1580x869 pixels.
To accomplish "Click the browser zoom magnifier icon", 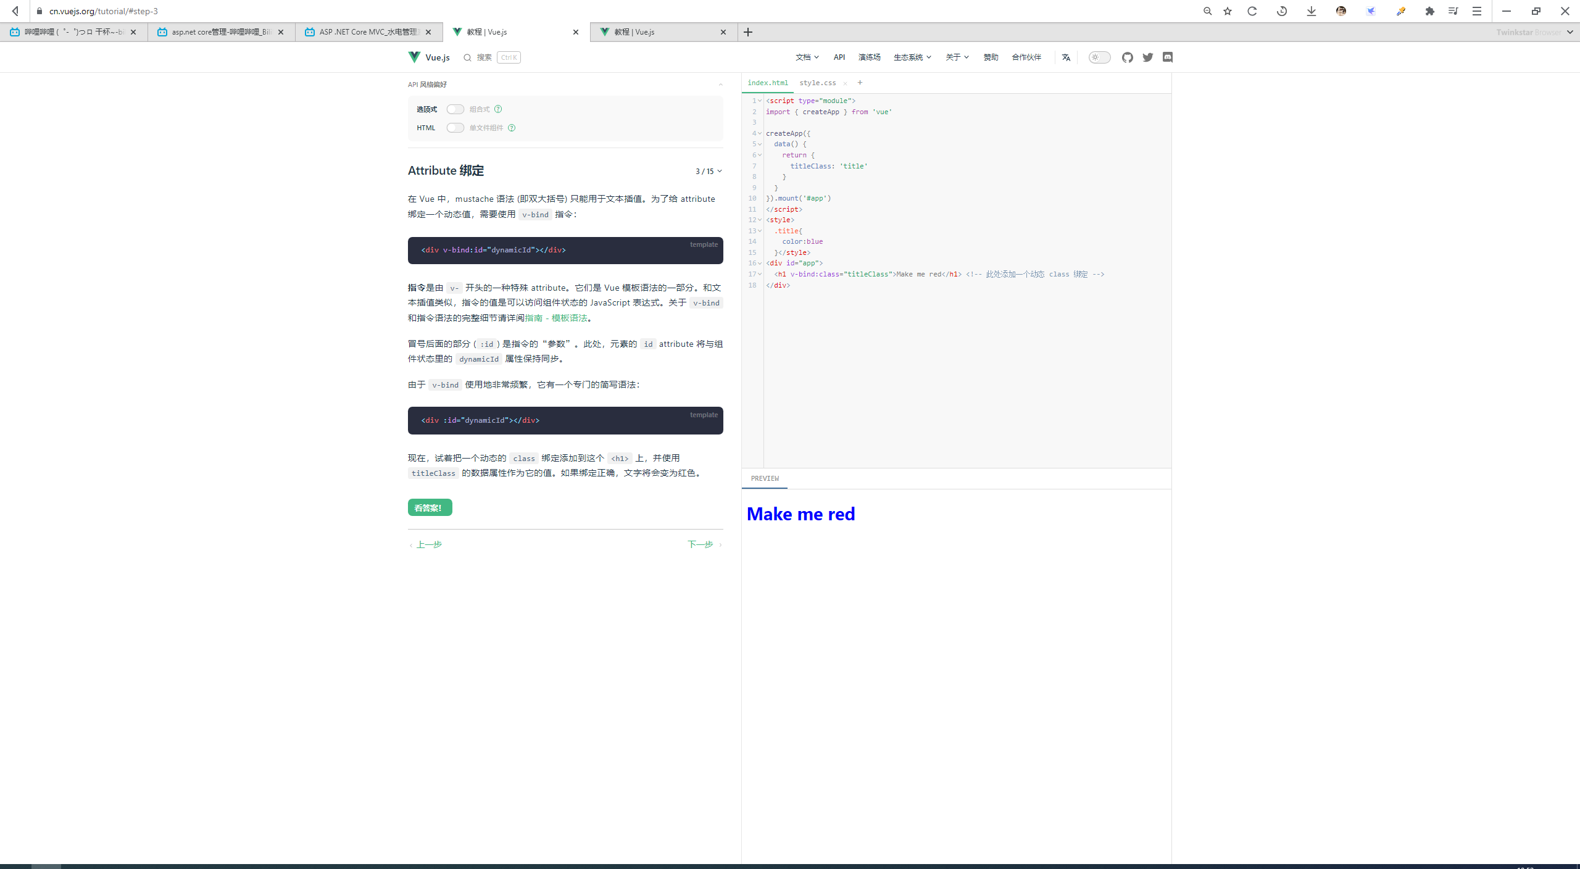I will [1207, 11].
